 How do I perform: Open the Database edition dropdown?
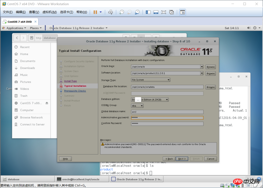tap(150, 100)
